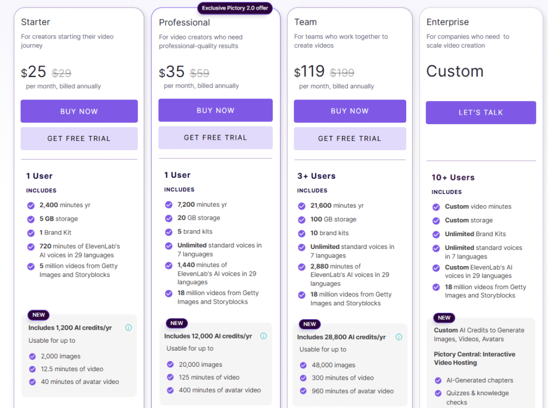Image resolution: width=548 pixels, height=408 pixels.
Task: Click '300 minutes of video' text
Action: (343, 378)
